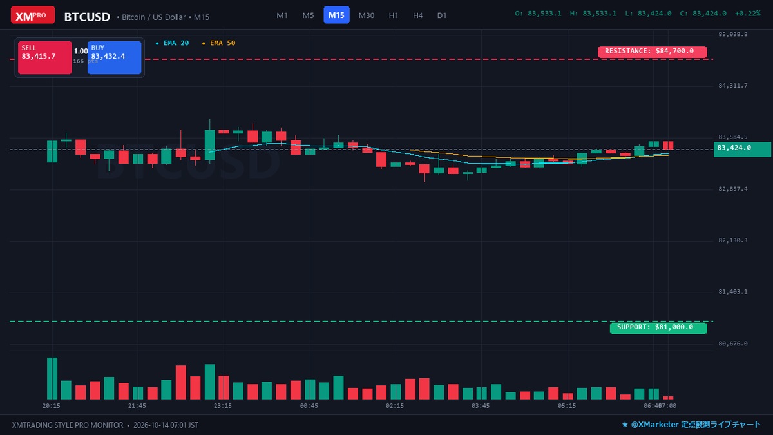773x435 pixels.
Task: Click the tall green candle above 23:15
Action: tap(209, 144)
